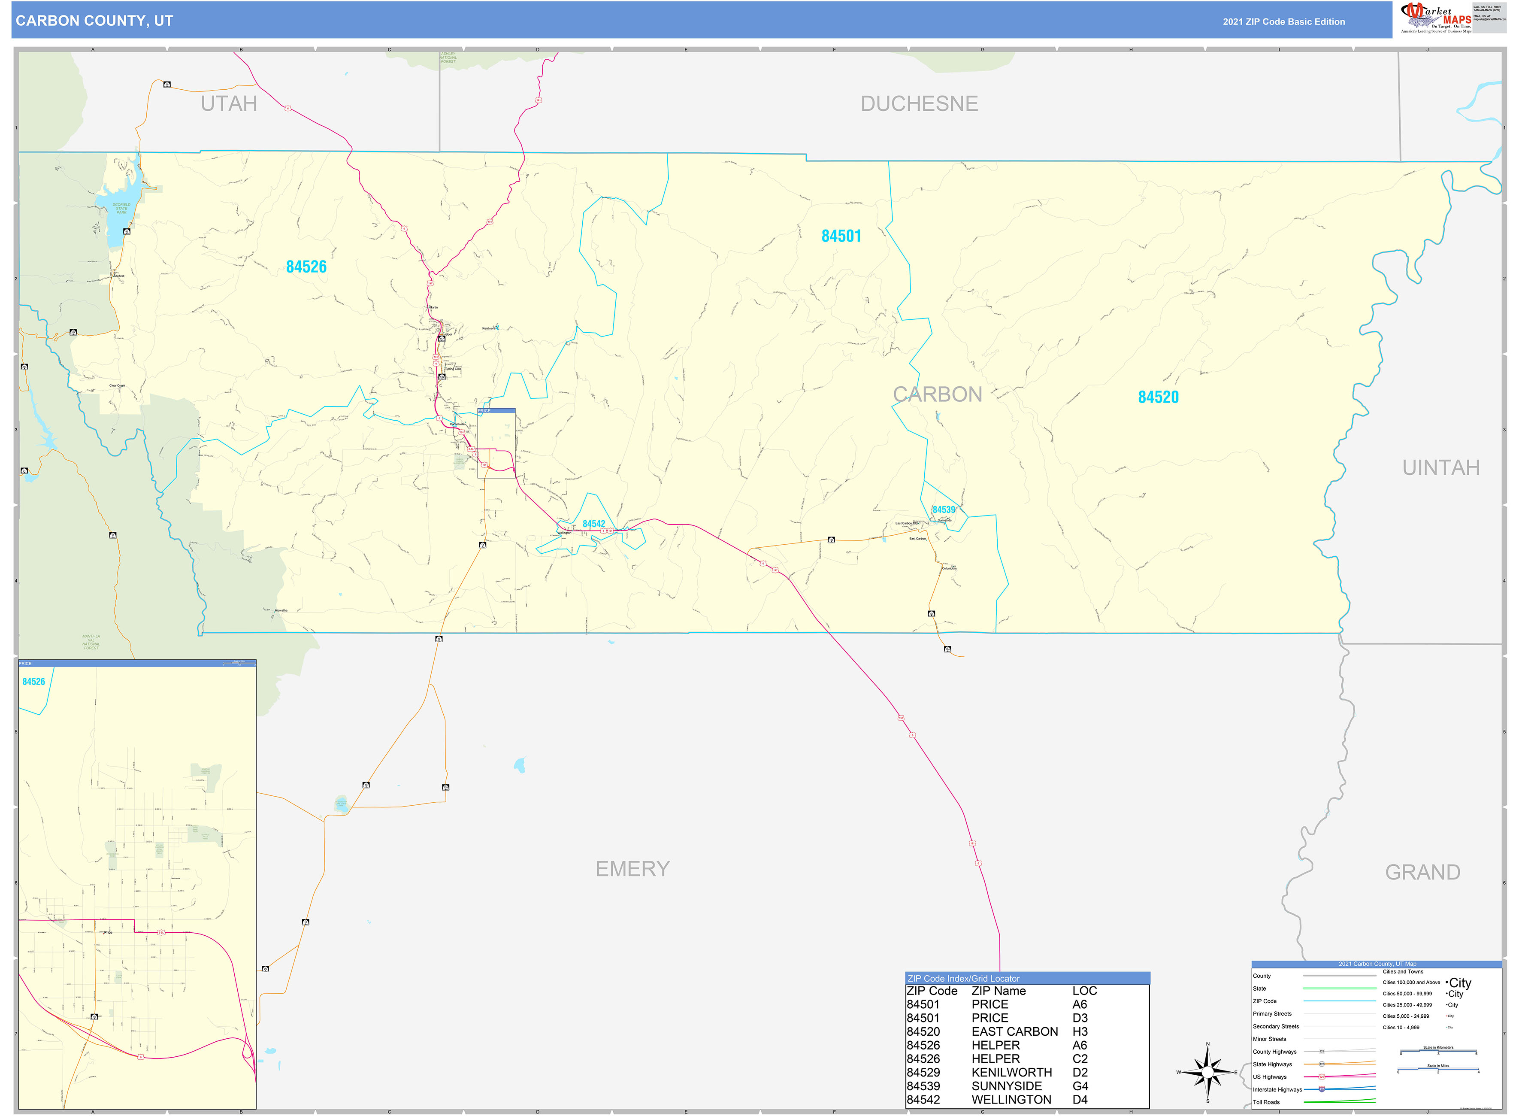This screenshot has height=1116, width=1516.
Task: Select the CARBON COUNTY, UT title bar
Action: click(x=94, y=20)
